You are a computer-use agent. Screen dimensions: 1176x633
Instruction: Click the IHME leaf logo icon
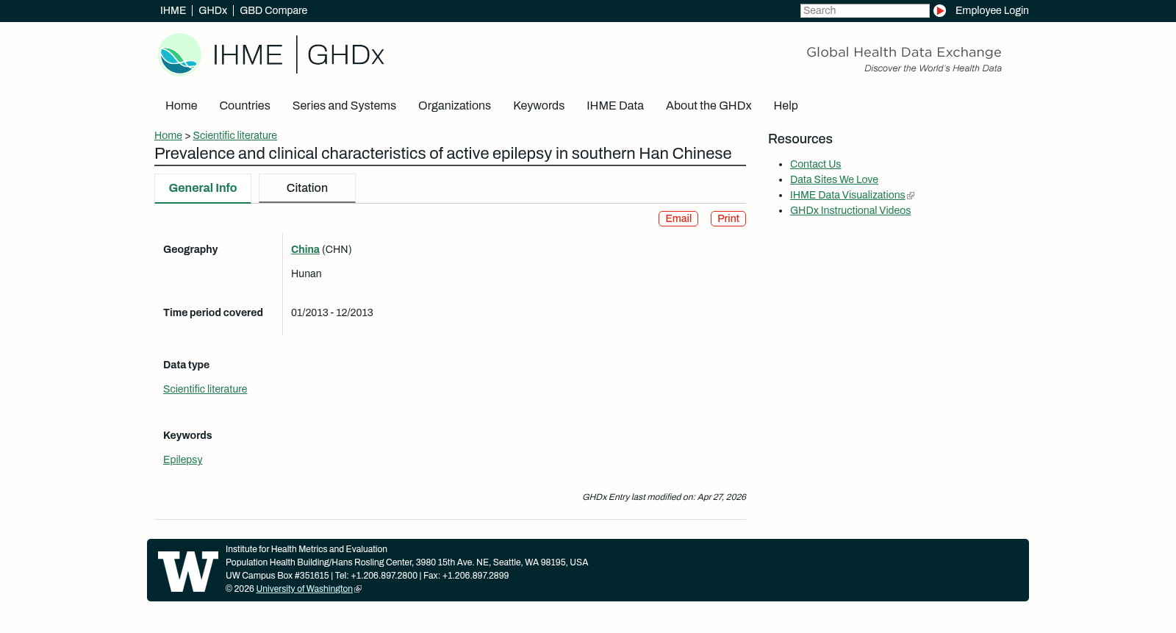pos(179,54)
